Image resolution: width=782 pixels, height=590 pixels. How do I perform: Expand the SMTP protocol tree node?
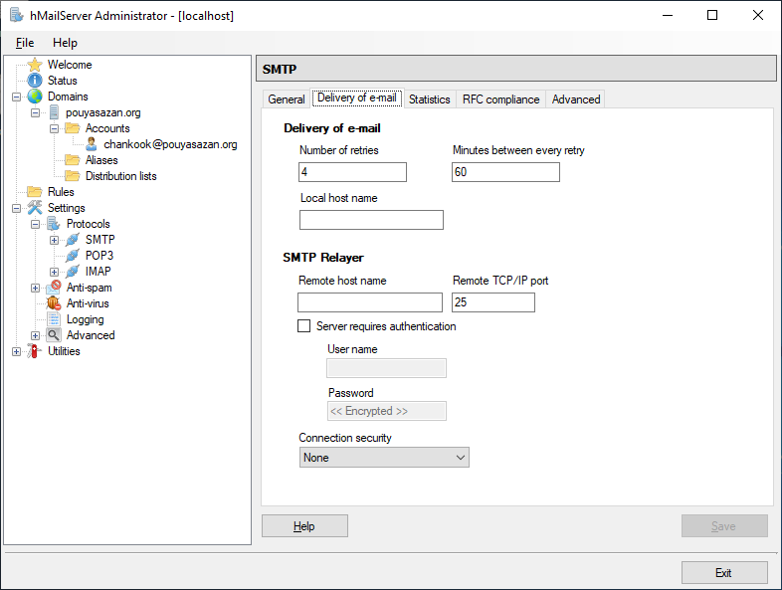54,240
